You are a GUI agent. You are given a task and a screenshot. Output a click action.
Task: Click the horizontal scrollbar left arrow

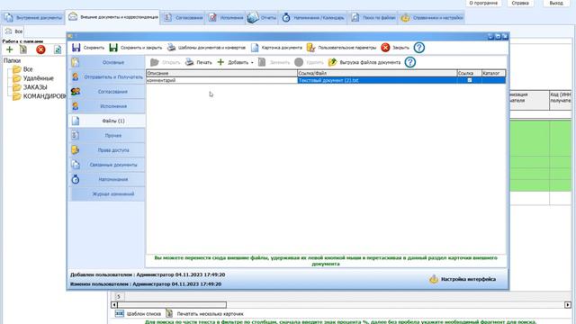coord(114,305)
